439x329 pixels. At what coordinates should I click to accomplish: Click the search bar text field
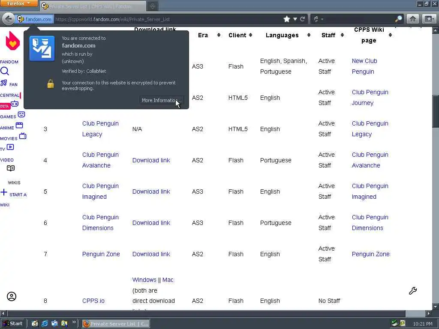point(359,19)
